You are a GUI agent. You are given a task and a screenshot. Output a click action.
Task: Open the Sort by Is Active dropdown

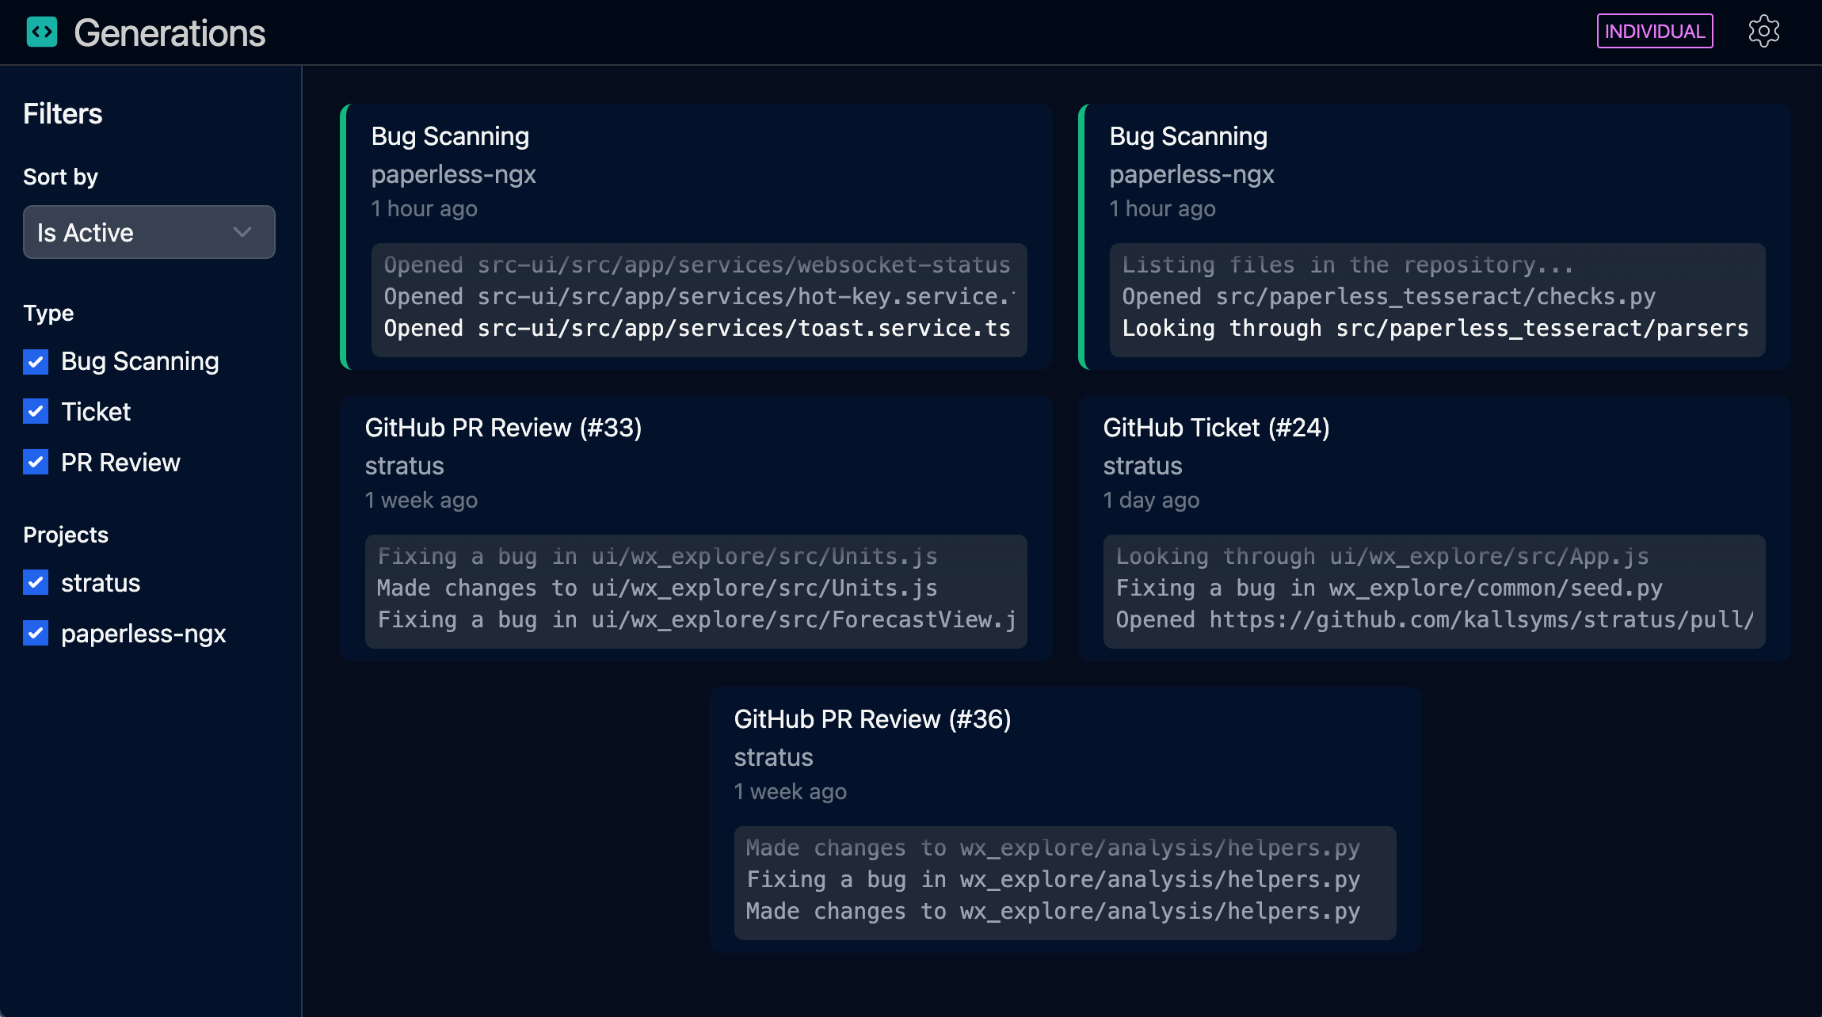point(149,232)
